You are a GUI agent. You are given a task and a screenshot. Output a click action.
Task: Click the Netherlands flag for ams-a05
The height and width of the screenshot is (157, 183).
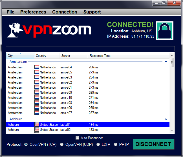pos(37,72)
